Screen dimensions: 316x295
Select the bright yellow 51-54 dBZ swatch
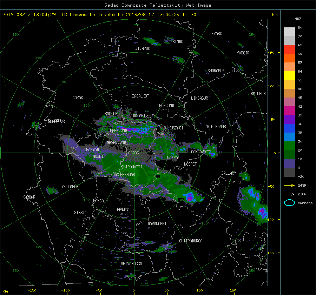tap(289, 76)
